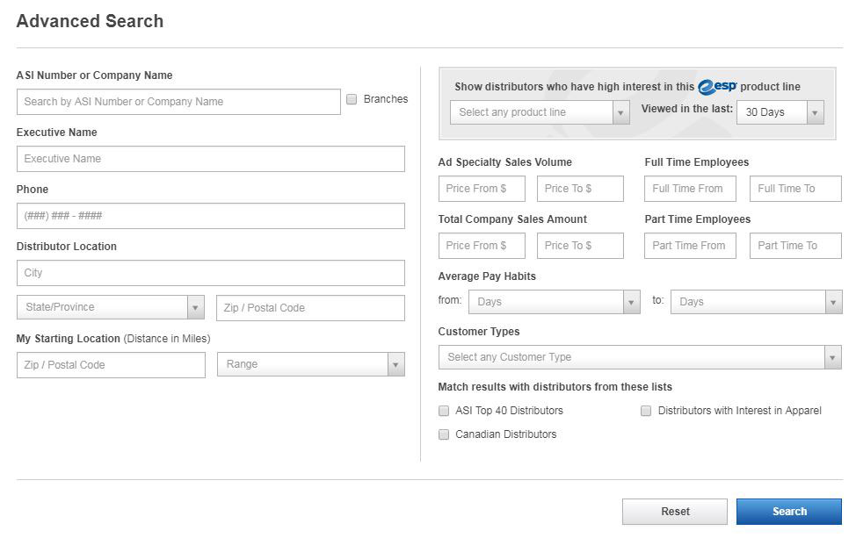
Task: Enable the Branches checkbox
Action: [x=352, y=99]
